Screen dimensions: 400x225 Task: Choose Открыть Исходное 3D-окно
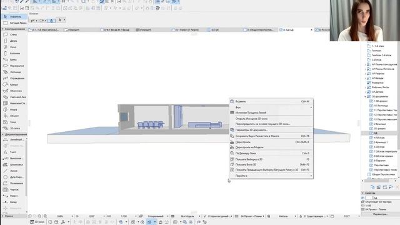tap(271, 119)
